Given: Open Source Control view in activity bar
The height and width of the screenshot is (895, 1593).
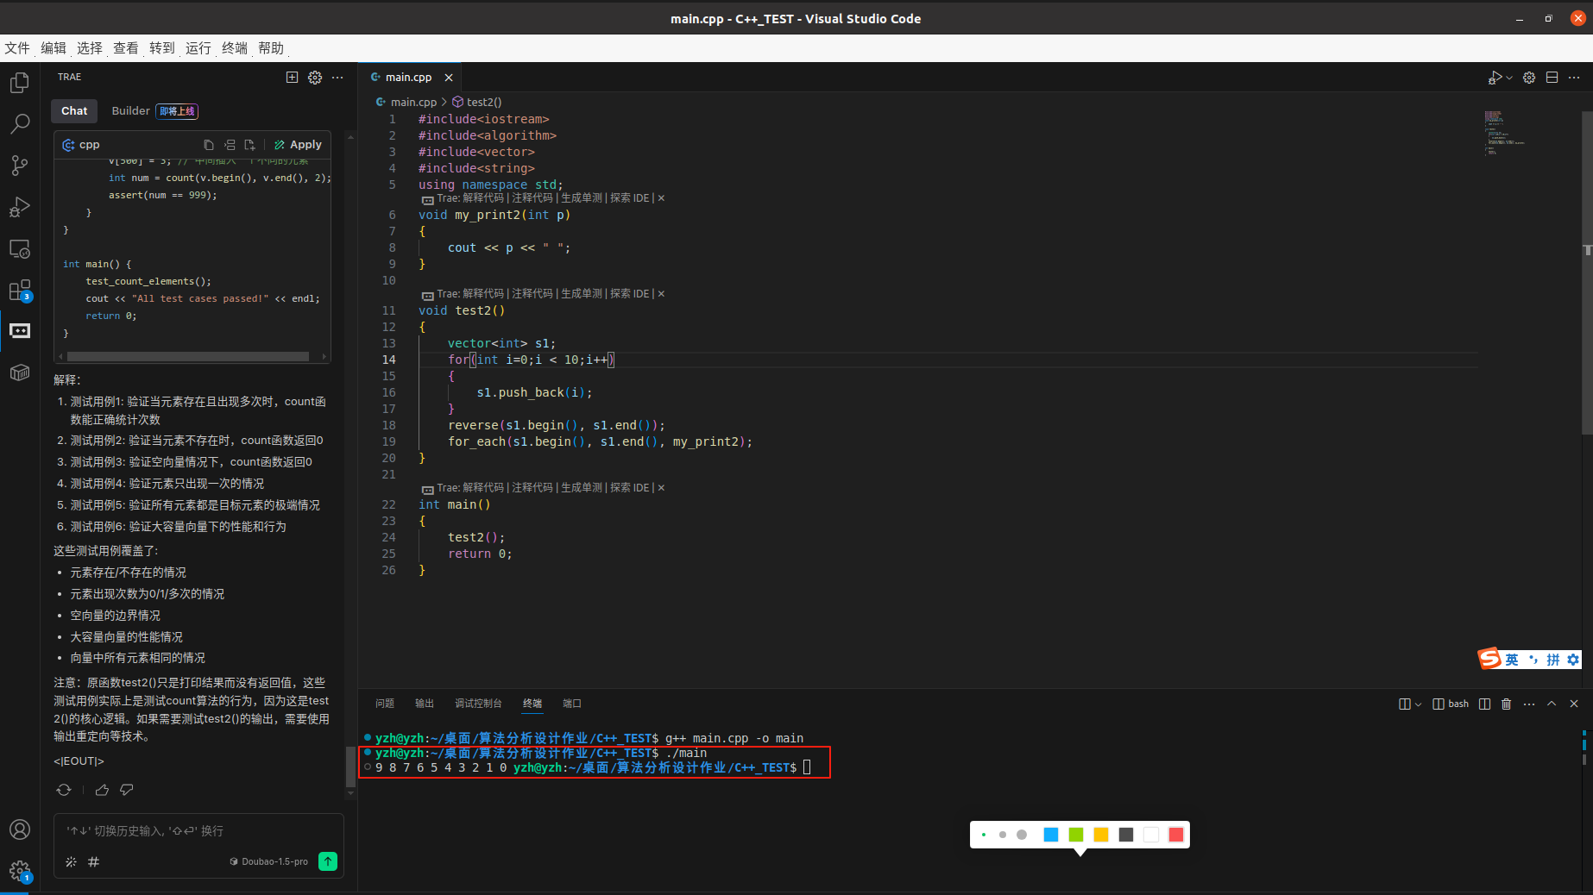Looking at the screenshot, I should point(20,166).
